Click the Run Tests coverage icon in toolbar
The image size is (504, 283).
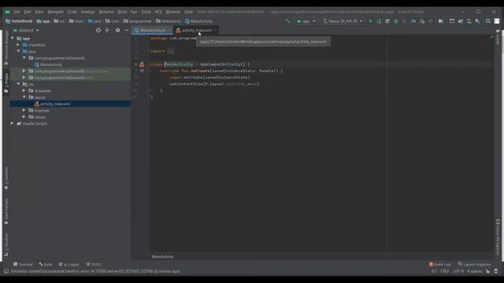pos(405,21)
